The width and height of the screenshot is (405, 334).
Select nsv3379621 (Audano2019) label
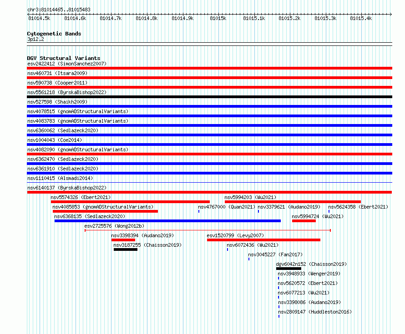tap(289, 207)
